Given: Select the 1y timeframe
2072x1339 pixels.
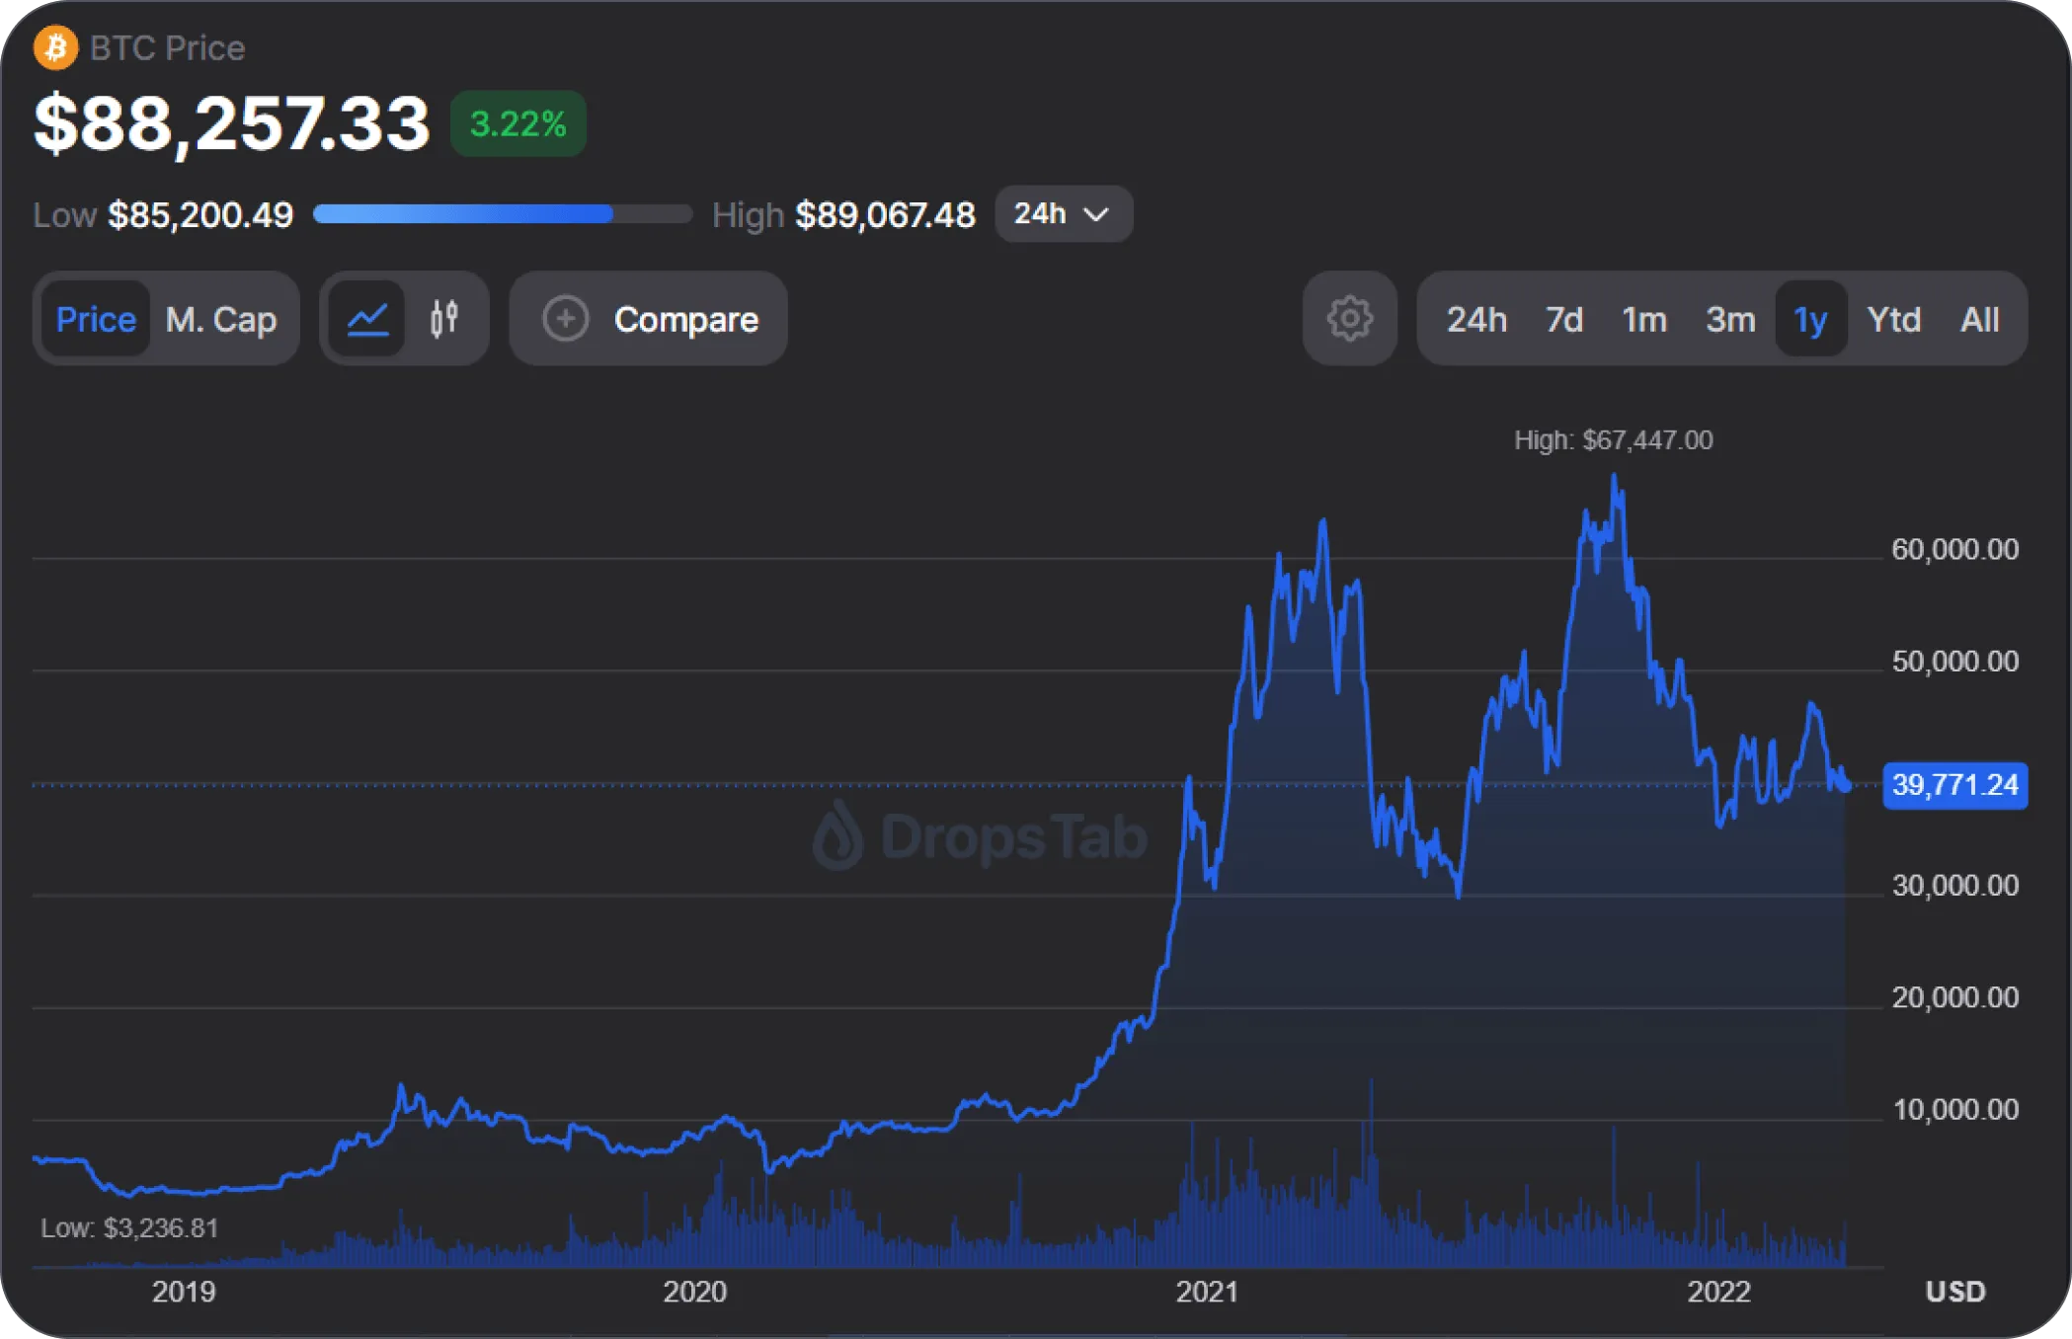Looking at the screenshot, I should (1810, 319).
